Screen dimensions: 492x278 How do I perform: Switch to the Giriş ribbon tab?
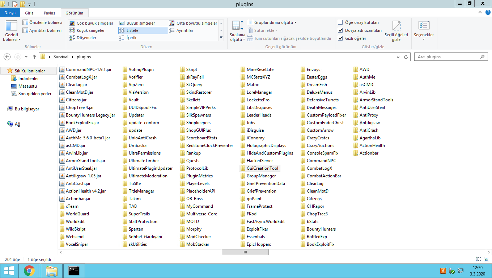click(29, 13)
